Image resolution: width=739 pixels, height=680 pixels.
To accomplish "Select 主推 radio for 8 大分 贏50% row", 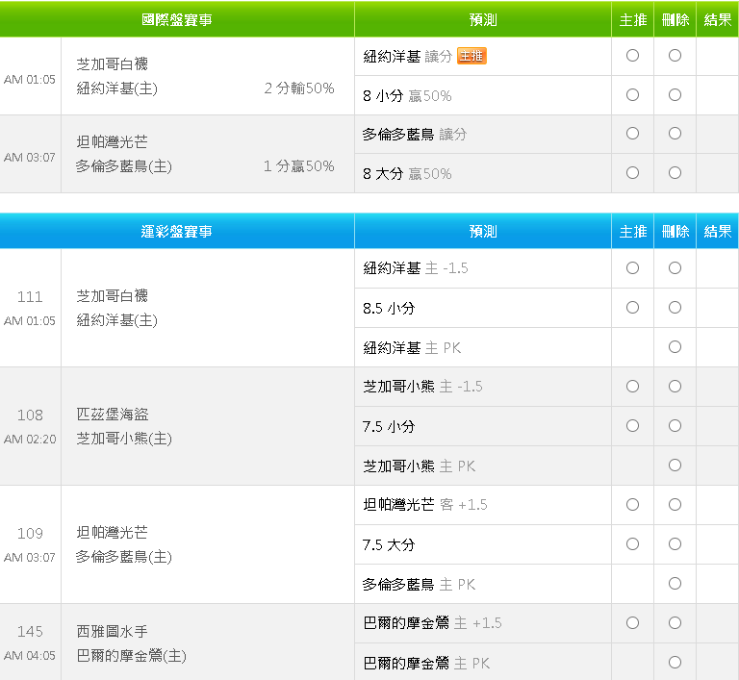I will [x=632, y=173].
